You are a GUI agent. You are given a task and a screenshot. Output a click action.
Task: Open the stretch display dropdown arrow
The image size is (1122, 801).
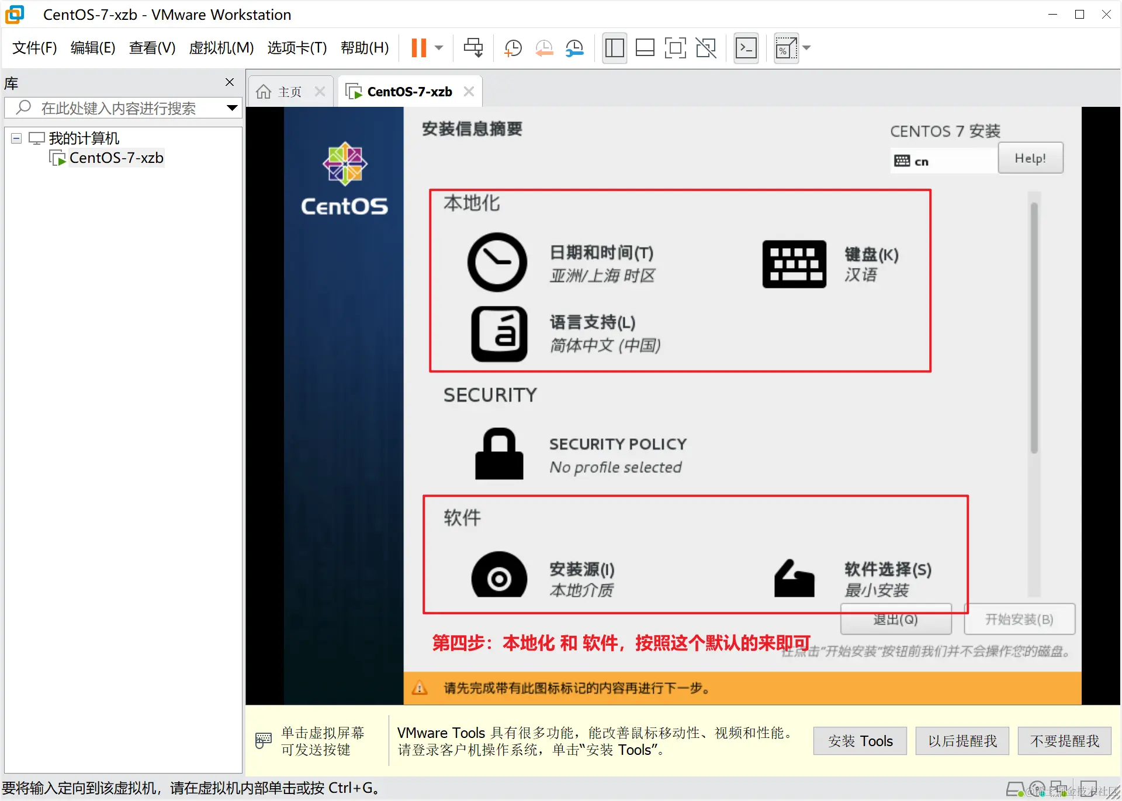807,48
